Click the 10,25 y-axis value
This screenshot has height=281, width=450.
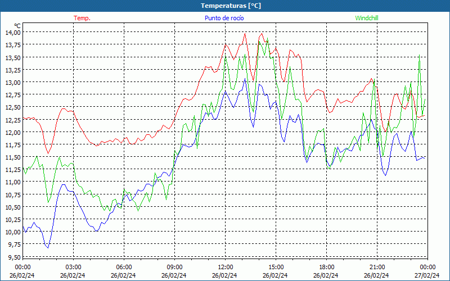click(x=13, y=220)
